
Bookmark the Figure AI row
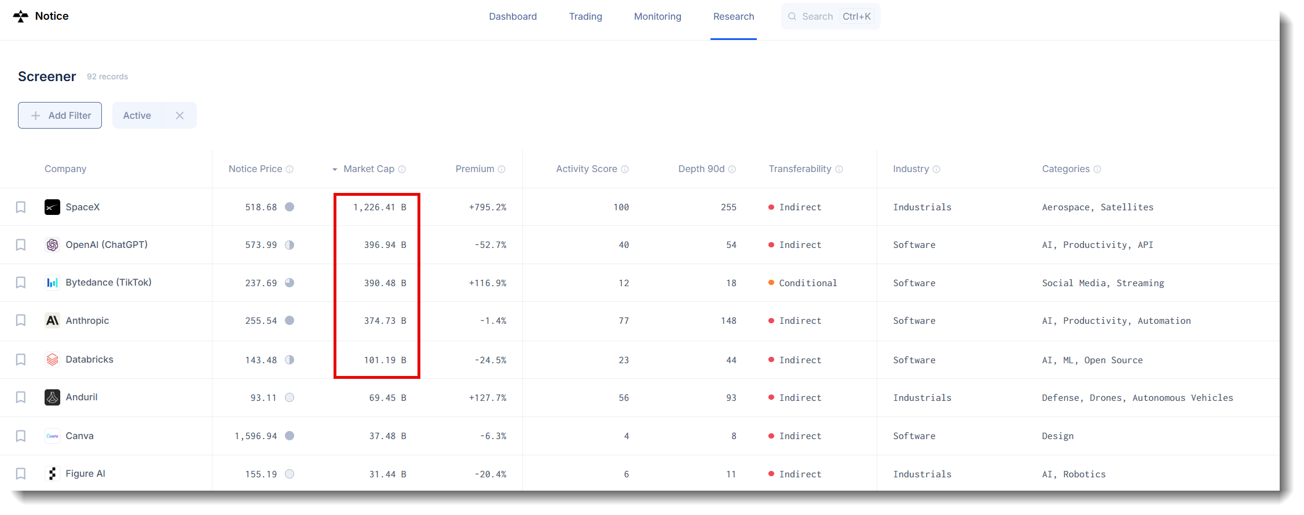pos(21,473)
